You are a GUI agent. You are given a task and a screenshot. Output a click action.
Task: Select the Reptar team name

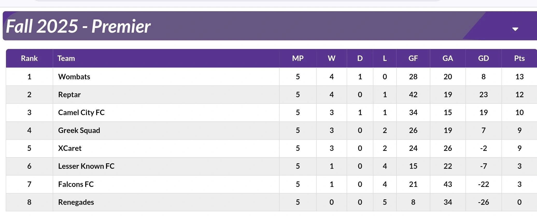[69, 95]
